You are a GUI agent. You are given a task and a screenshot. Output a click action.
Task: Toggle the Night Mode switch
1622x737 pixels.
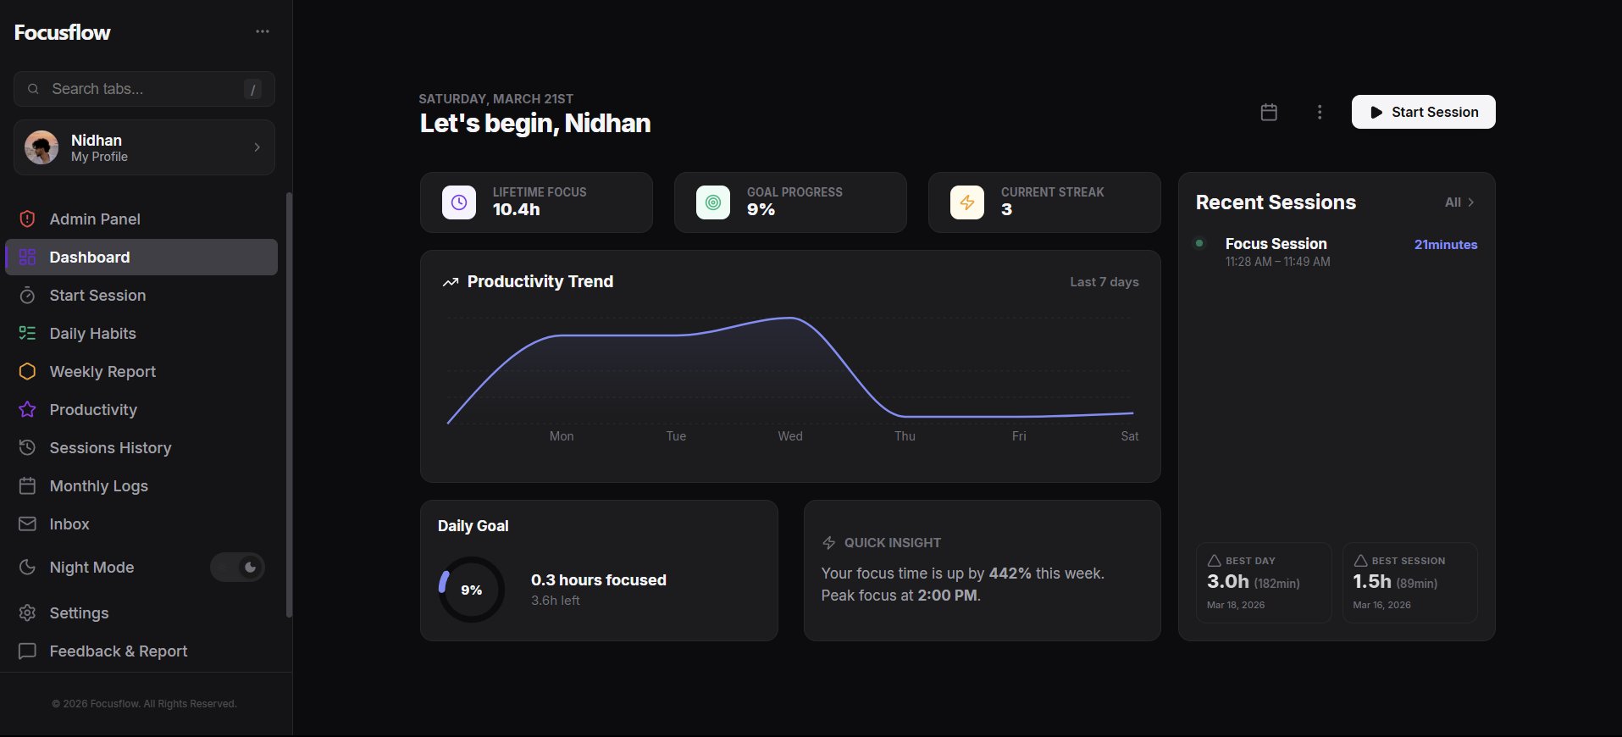tap(238, 568)
